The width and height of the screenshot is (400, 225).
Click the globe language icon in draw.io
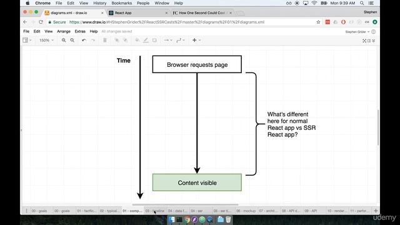pos(374,32)
